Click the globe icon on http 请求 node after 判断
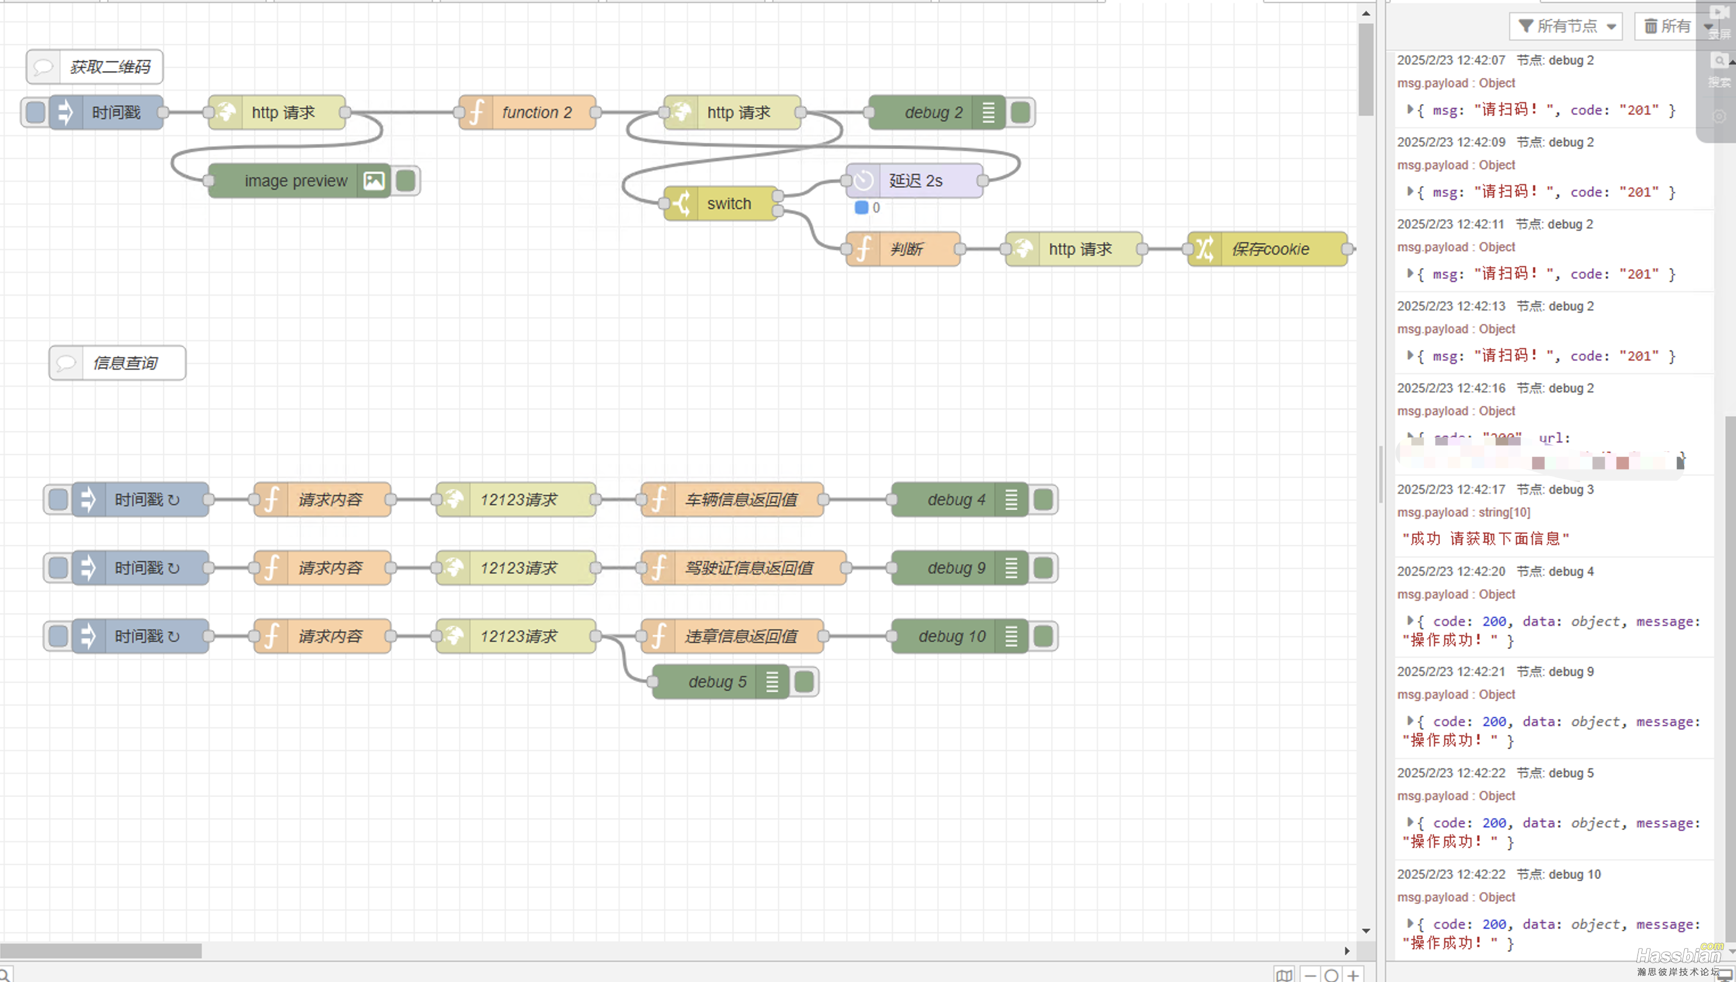This screenshot has width=1736, height=982. point(1023,249)
